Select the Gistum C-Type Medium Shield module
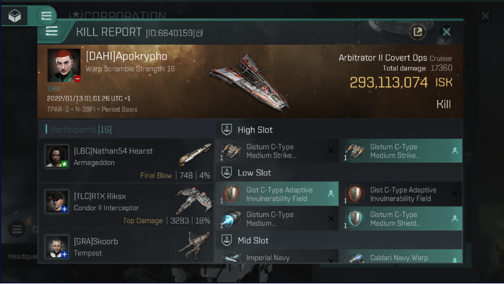This screenshot has height=284, width=504. pyautogui.click(x=401, y=218)
